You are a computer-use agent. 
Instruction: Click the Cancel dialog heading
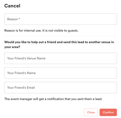(12, 6)
